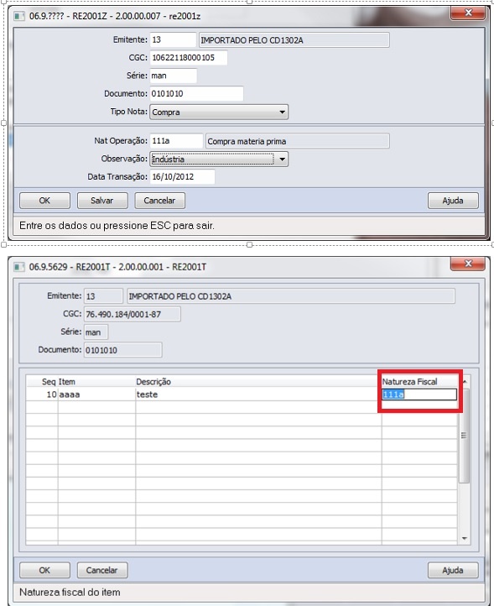
Task: Click 'Compra materia prima' description field
Action: (x=298, y=141)
